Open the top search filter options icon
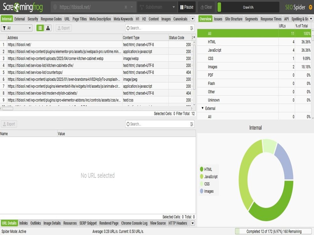Image resolution: width=314 pixels, height=235 pixels. tap(192, 28)
